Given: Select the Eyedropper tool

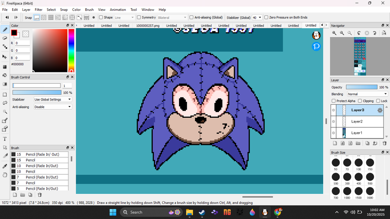Looking at the screenshot, I should click(5, 166).
